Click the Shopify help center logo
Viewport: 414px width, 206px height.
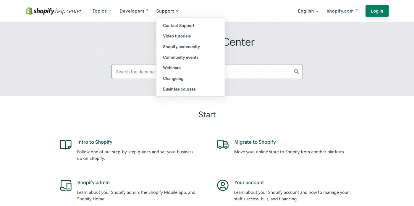(54, 11)
